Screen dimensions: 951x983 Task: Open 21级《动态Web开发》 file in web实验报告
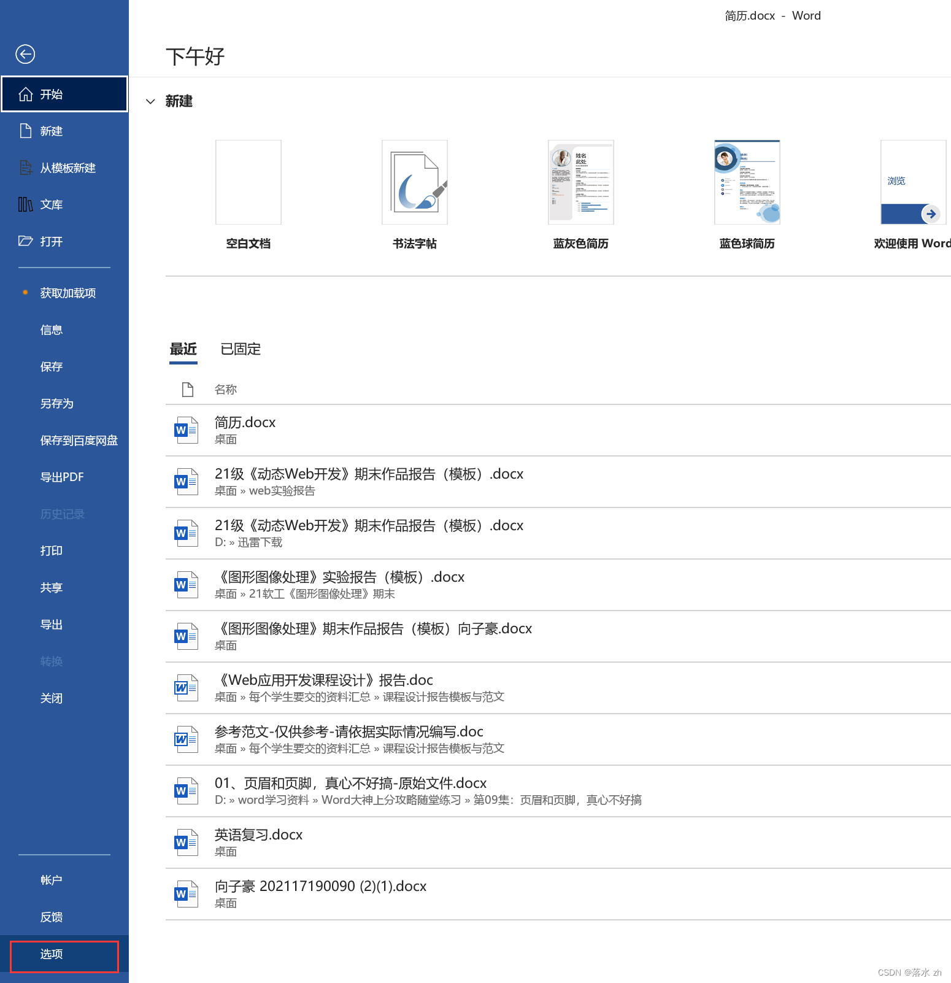[558, 482]
